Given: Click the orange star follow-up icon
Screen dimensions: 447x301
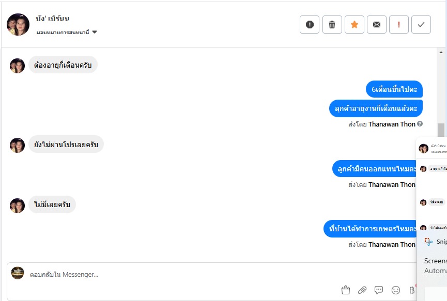Looking at the screenshot, I should point(354,24).
